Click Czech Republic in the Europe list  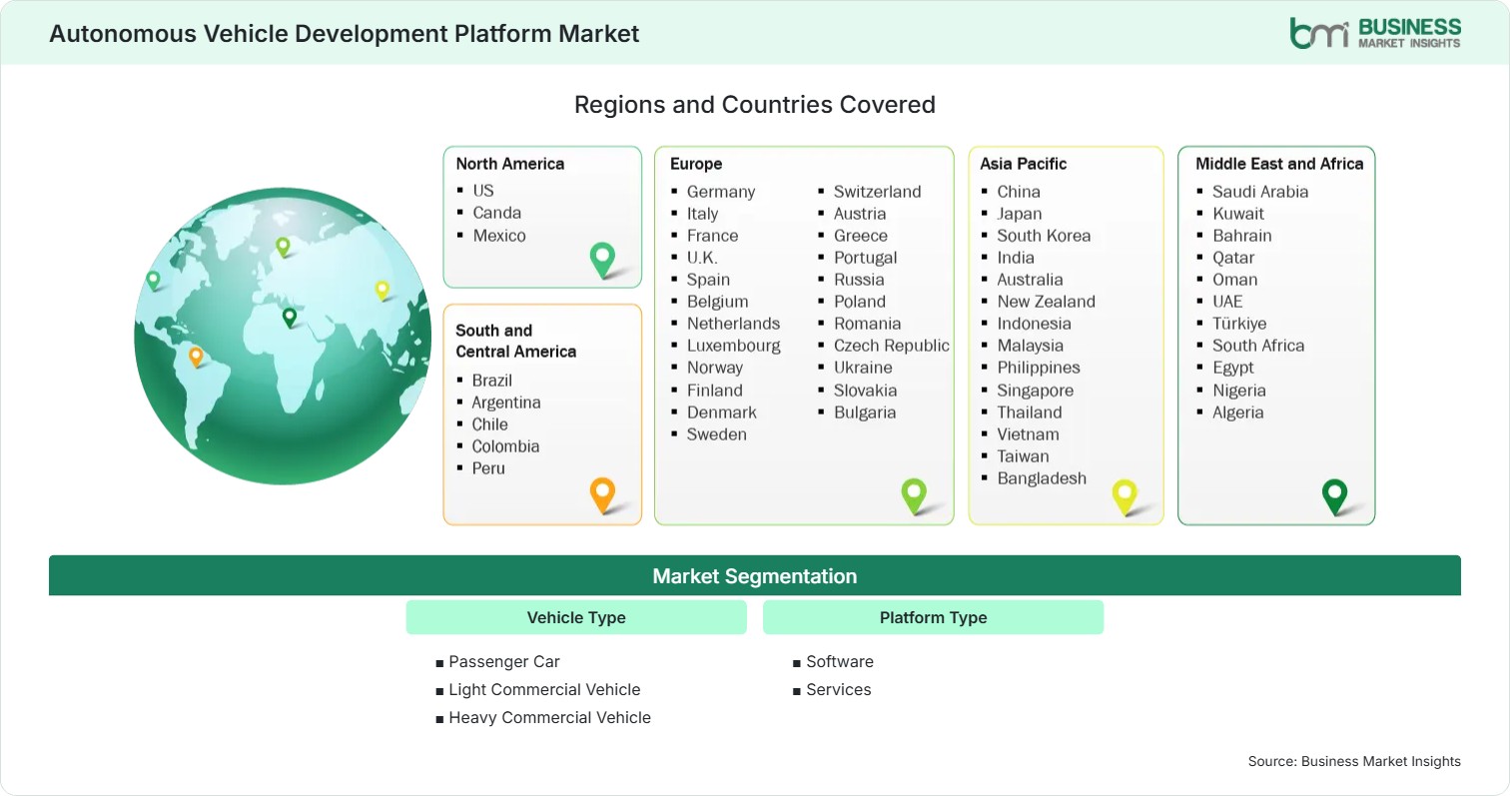click(x=892, y=346)
